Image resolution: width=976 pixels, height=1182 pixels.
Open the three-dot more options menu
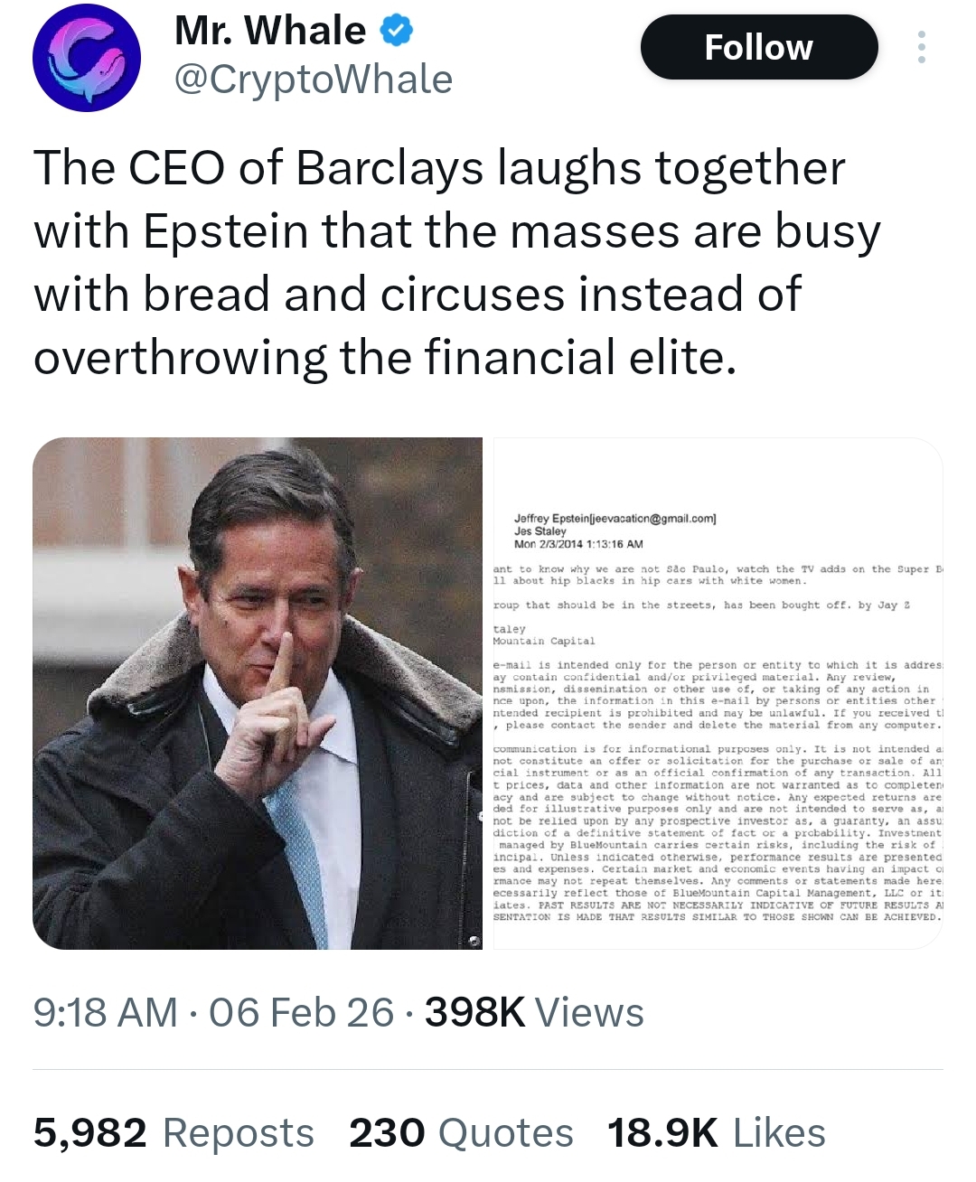tap(921, 47)
